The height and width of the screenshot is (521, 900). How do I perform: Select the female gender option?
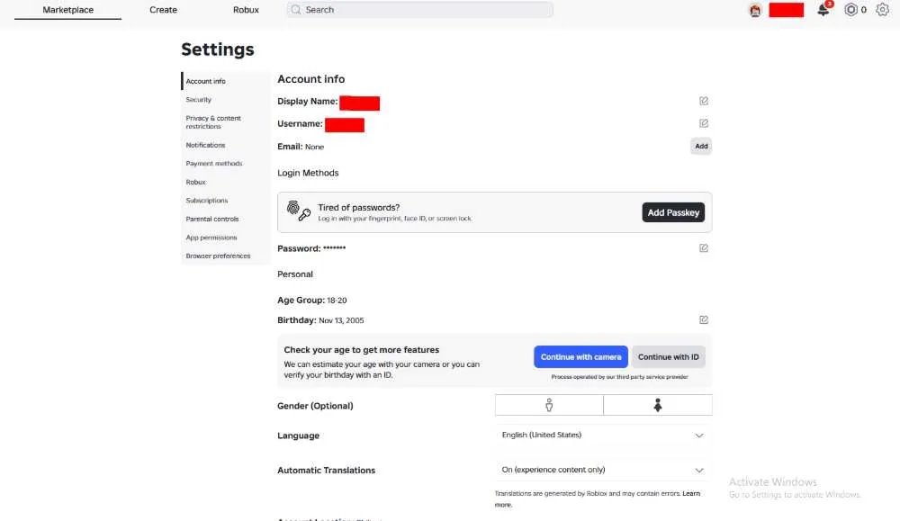click(x=658, y=405)
